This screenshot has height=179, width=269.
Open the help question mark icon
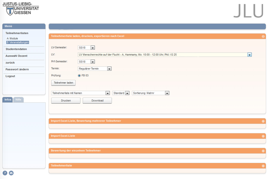5,173
